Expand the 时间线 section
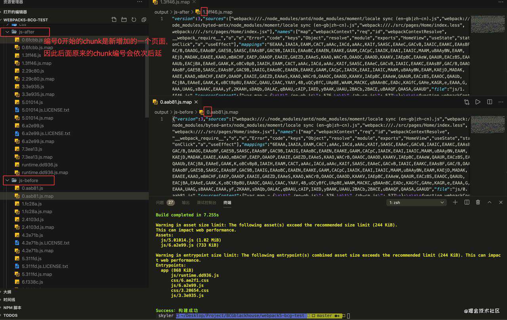 tap(9, 300)
